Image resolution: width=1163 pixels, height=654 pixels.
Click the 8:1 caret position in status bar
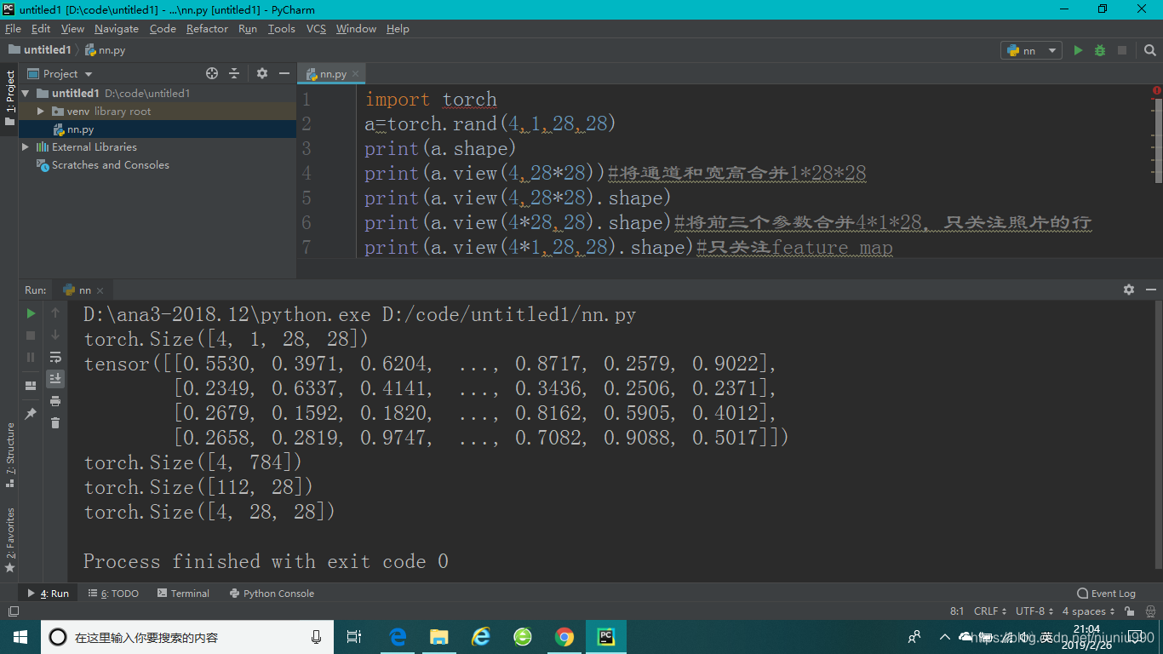957,611
